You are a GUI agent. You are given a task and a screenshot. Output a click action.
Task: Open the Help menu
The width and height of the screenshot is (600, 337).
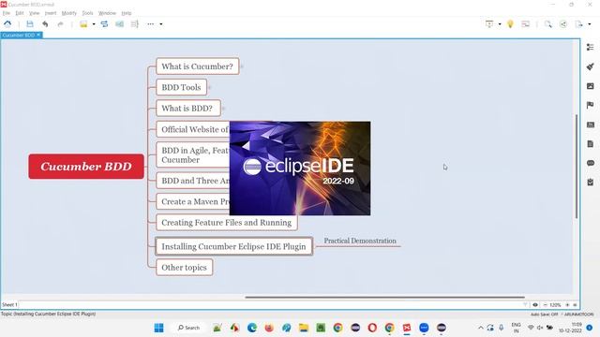pos(127,13)
